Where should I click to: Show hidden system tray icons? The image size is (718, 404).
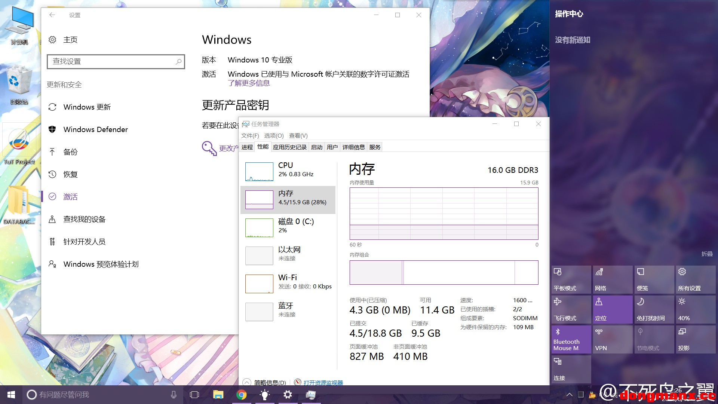tap(569, 395)
